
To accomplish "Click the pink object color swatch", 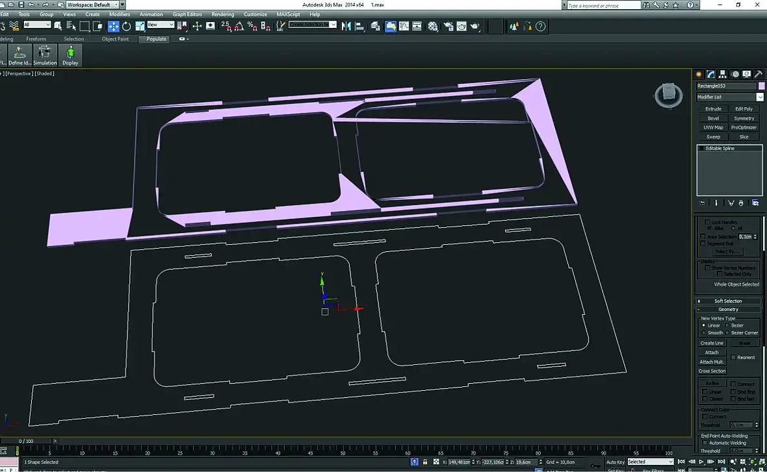I will 761,86.
